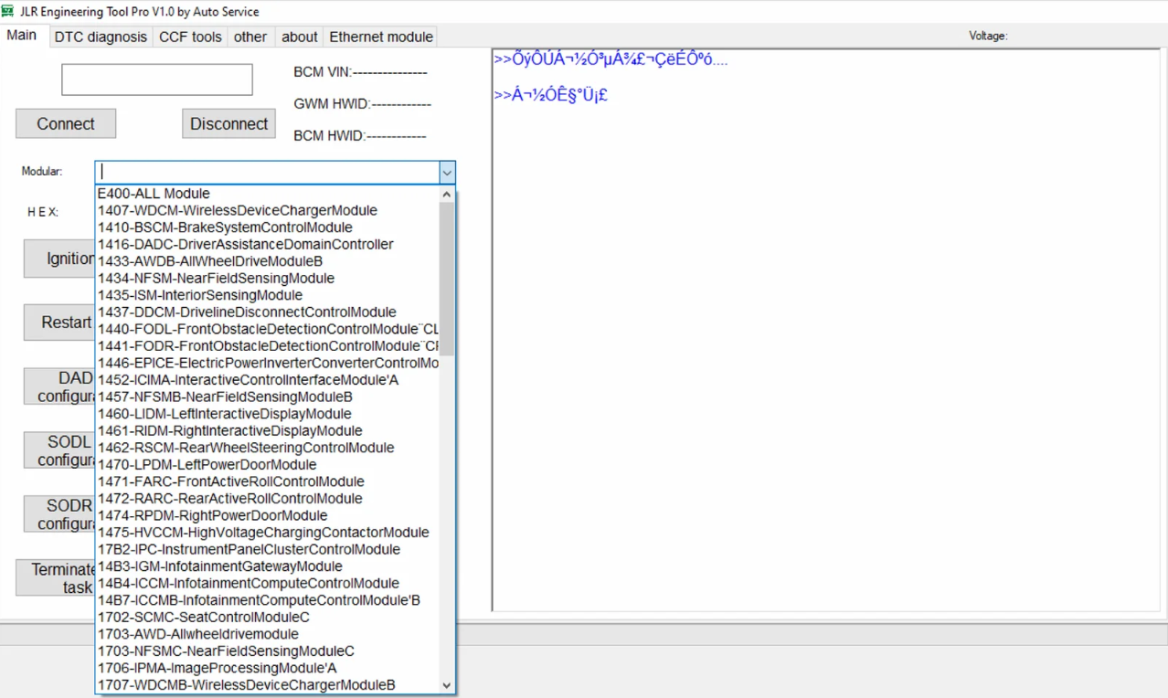1168x698 pixels.
Task: Select 1706-IPMA-ImageProcessingModule'A
Action: pos(267,667)
